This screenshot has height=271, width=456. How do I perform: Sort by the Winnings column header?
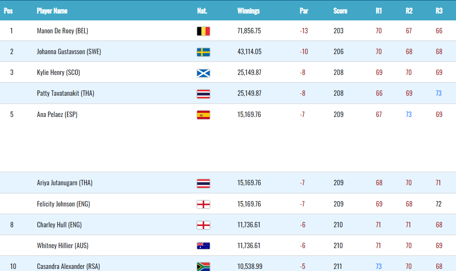248,11
